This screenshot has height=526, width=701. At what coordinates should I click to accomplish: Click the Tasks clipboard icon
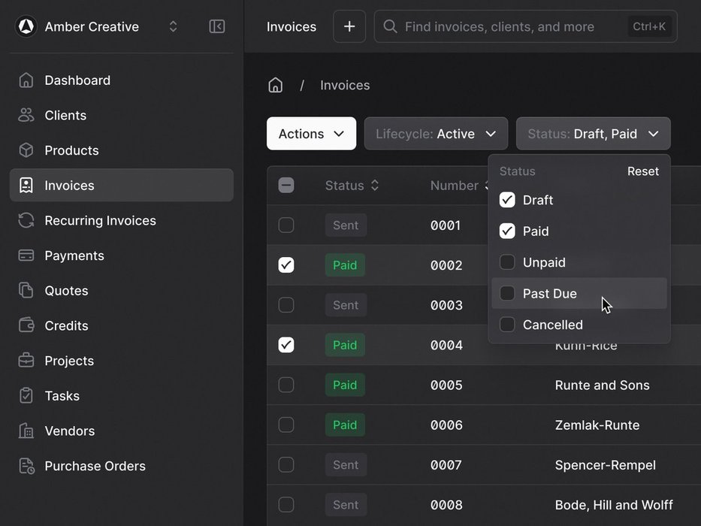point(26,395)
